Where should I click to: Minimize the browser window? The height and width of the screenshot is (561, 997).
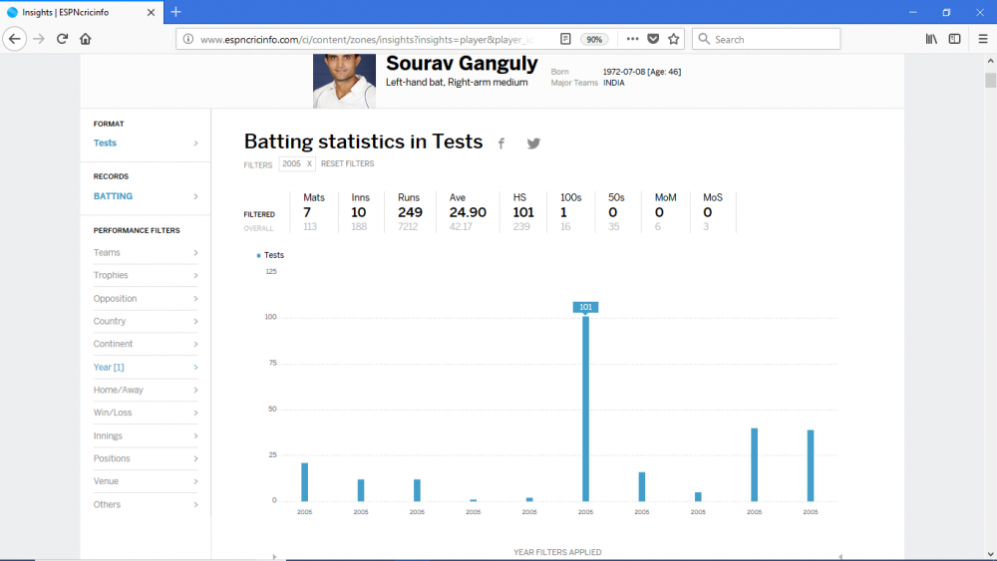[912, 12]
